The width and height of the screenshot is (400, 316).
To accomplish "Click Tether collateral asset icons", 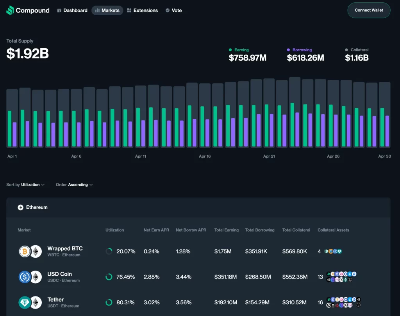I will (x=344, y=302).
